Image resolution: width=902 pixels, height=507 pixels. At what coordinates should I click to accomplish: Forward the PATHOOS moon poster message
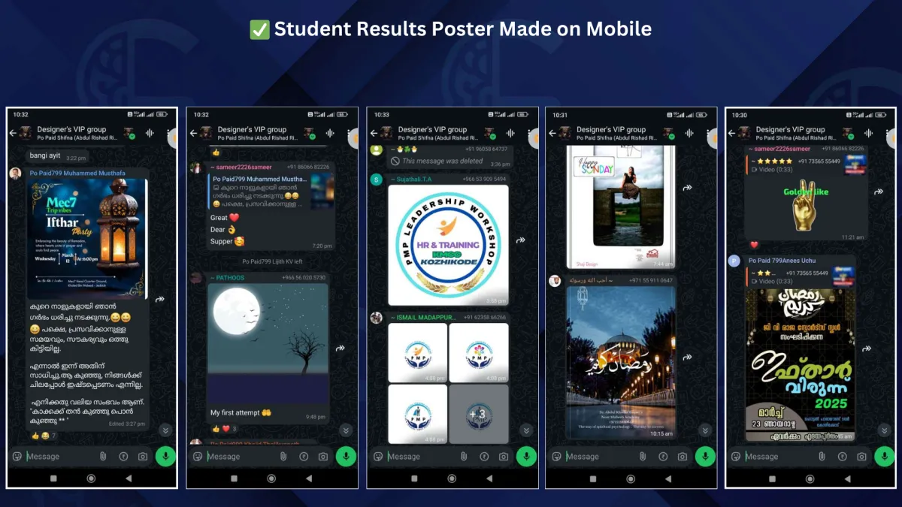coord(341,348)
